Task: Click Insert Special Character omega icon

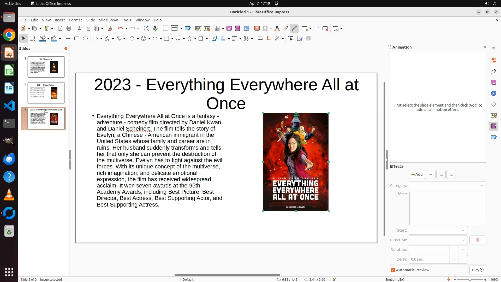Action: (265, 28)
